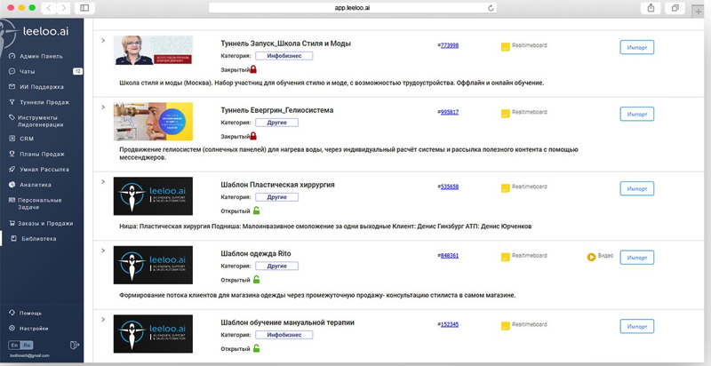The width and height of the screenshot is (711, 366).
Task: Click the Туннель Евергрин_Гелиосистема thumbnail image
Action: tap(153, 121)
